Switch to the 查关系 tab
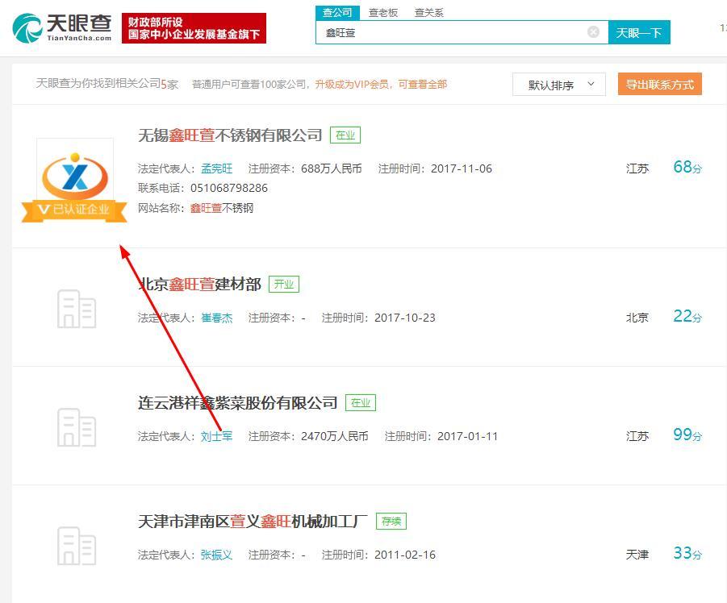This screenshot has height=603, width=727. click(x=429, y=13)
